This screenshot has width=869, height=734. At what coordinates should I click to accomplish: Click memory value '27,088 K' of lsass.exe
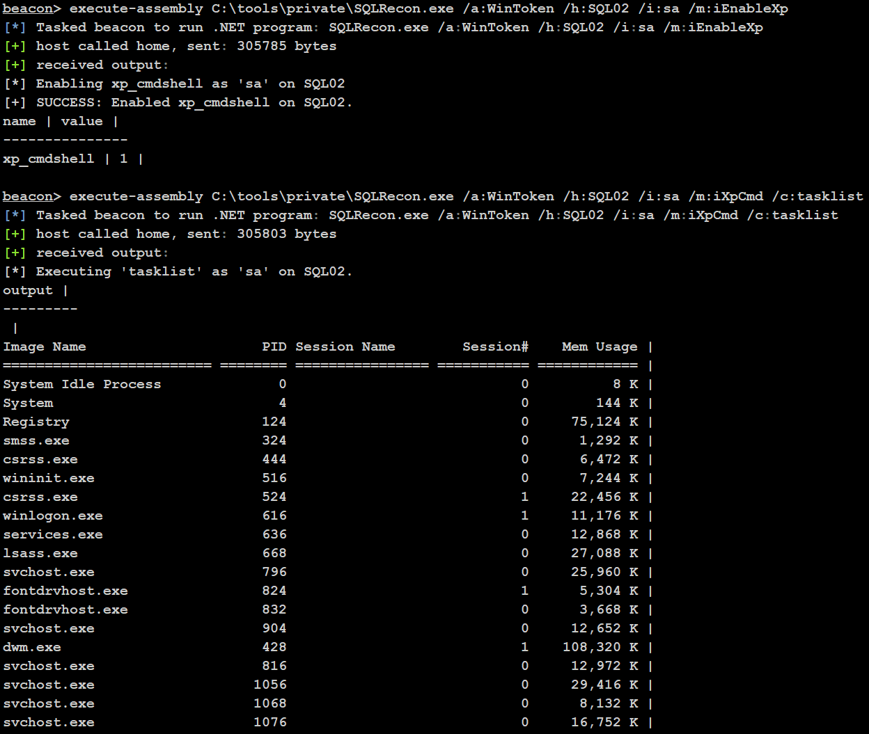(x=604, y=553)
